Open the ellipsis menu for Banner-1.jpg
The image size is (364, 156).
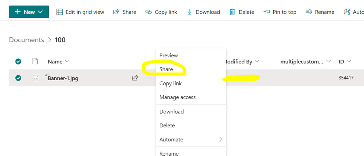click(x=149, y=78)
